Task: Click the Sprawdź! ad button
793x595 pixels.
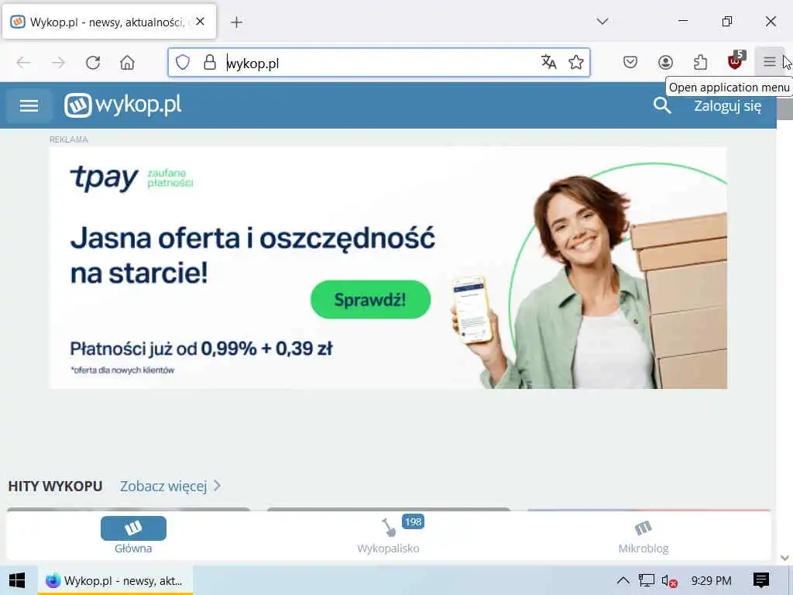Action: (x=371, y=300)
